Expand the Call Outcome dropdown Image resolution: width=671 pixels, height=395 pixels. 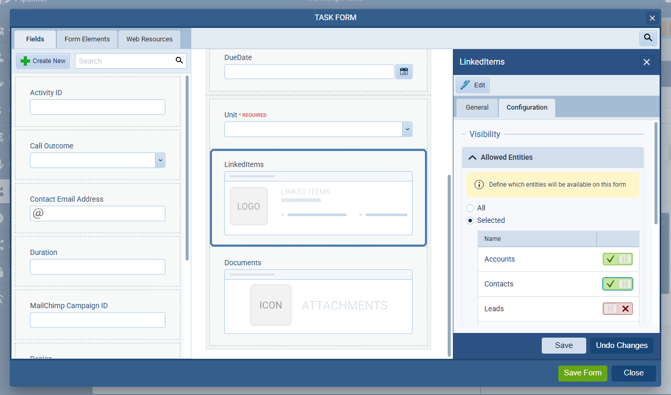[160, 160]
